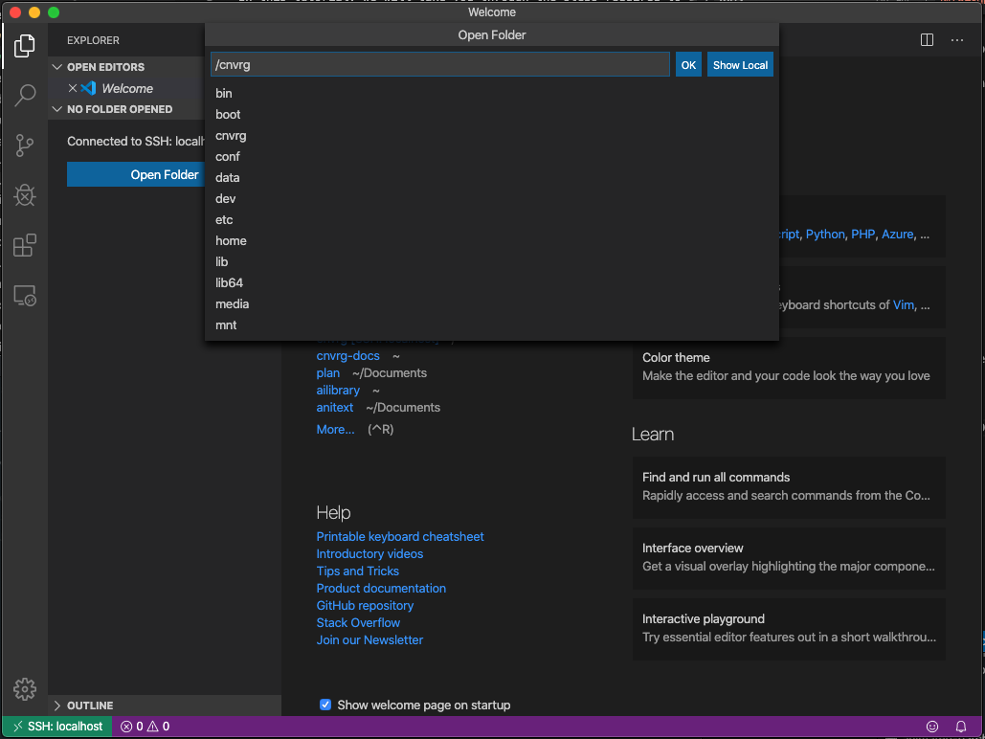The height and width of the screenshot is (739, 985).
Task: Click the Python language link
Action: point(825,234)
